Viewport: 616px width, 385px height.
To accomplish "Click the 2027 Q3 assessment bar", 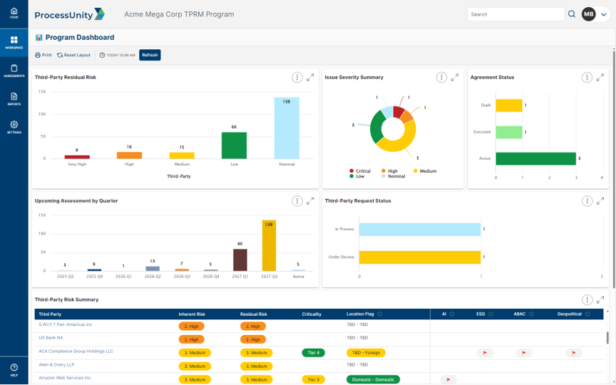I will pos(269,245).
